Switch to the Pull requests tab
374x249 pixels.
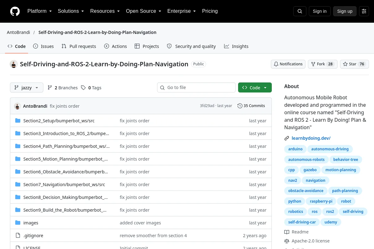click(79, 46)
